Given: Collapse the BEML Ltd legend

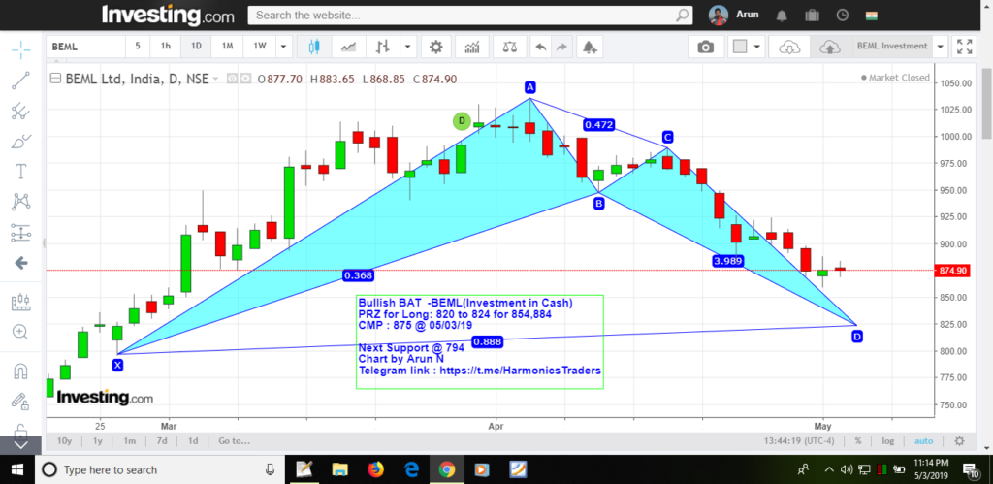Looking at the screenshot, I should pyautogui.click(x=55, y=80).
